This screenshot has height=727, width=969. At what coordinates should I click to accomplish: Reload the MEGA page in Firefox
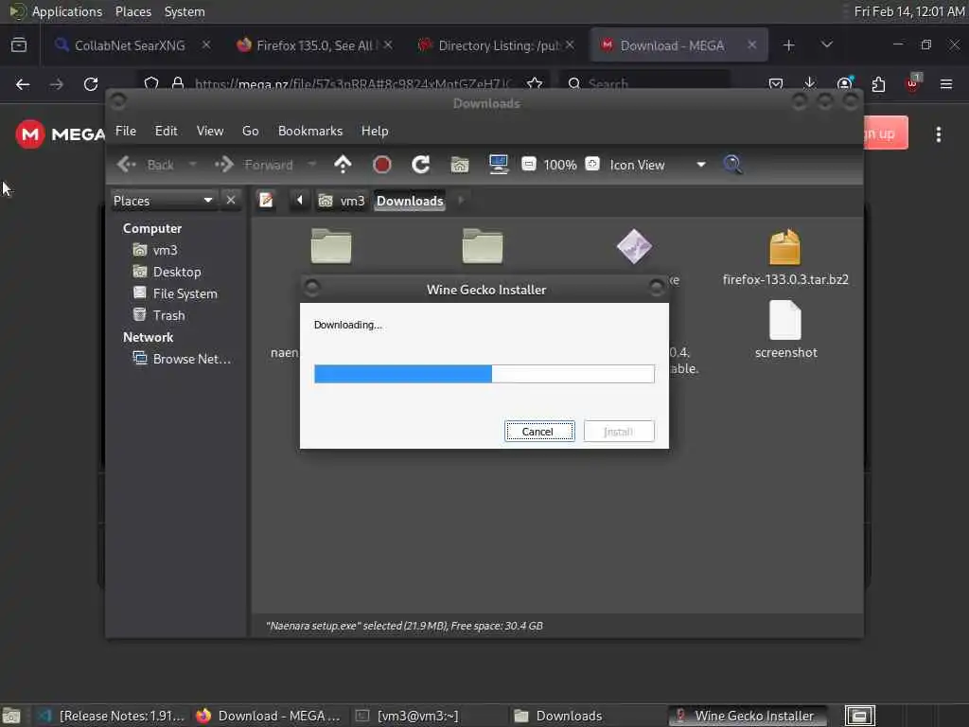click(91, 84)
